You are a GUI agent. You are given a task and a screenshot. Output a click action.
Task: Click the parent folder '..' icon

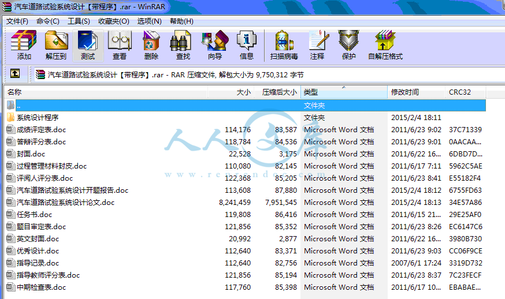click(10, 105)
